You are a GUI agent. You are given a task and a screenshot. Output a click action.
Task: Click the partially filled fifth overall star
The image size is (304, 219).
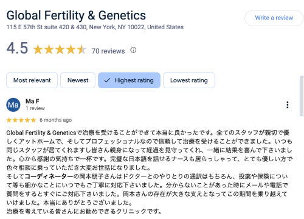click(x=81, y=49)
